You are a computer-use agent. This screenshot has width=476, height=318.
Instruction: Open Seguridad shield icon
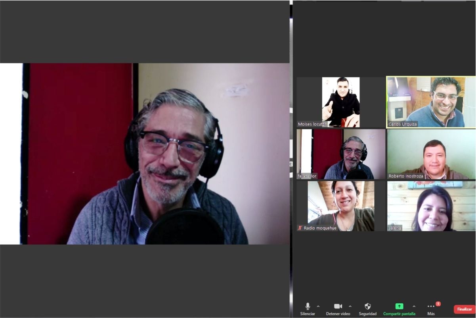coord(367,306)
